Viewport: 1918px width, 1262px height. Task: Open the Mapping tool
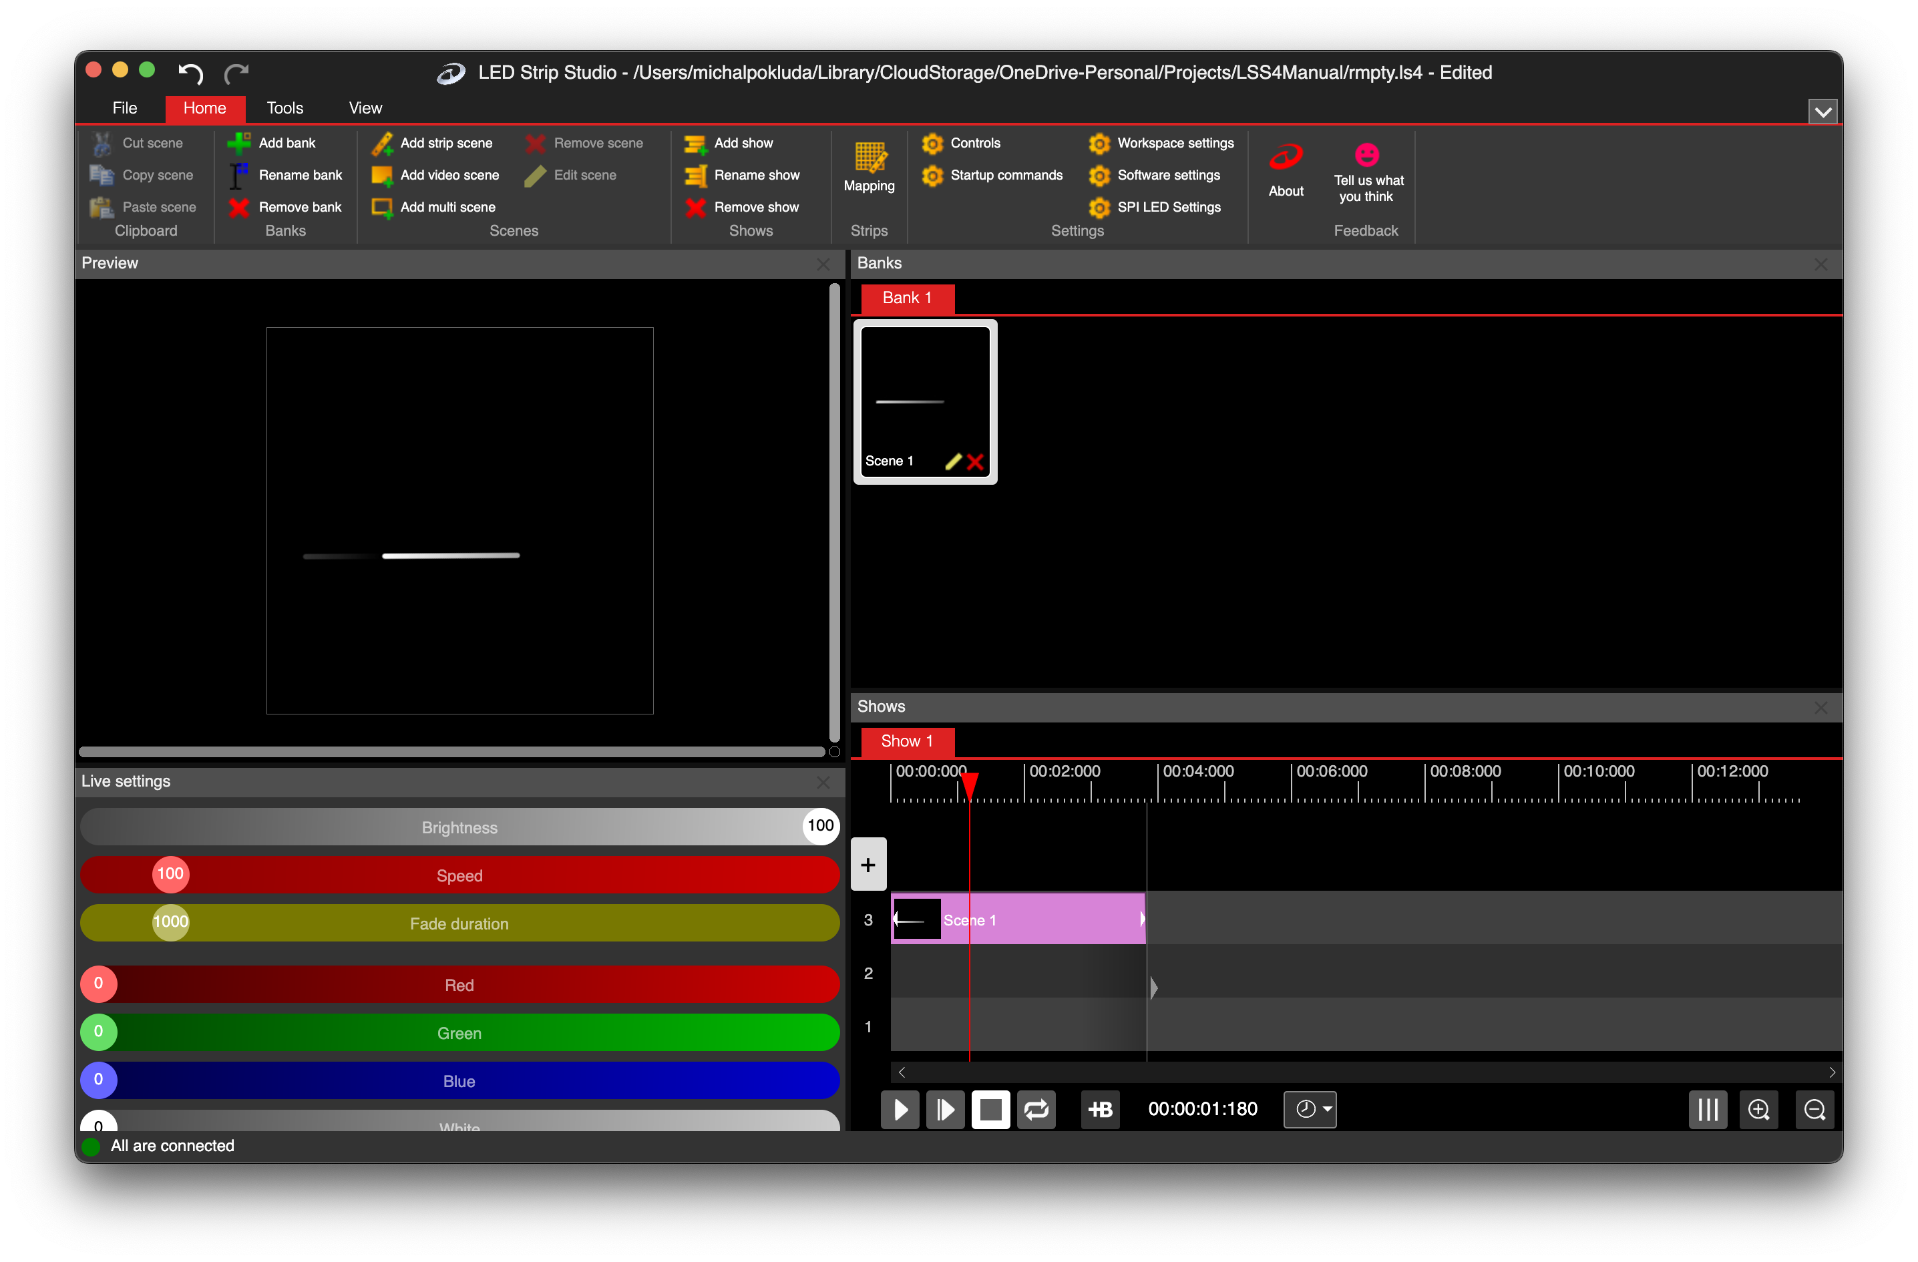[869, 168]
